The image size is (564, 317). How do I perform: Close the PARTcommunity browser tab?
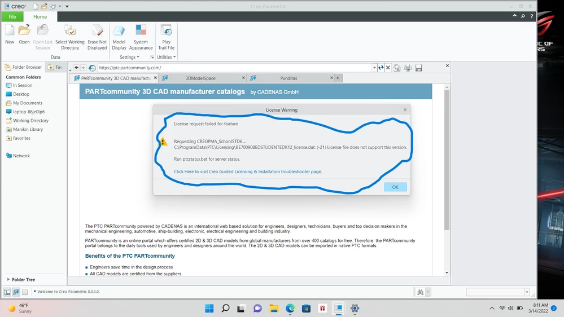point(155,78)
